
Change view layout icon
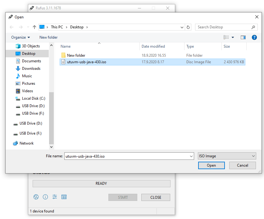click(x=226, y=37)
